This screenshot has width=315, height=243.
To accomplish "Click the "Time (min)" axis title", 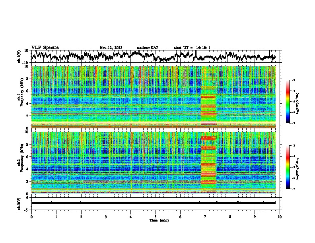I will click(159, 220).
